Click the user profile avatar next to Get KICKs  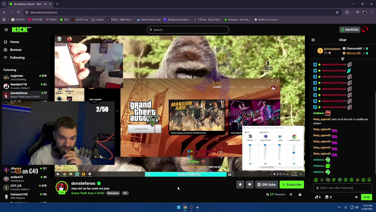coord(365,29)
